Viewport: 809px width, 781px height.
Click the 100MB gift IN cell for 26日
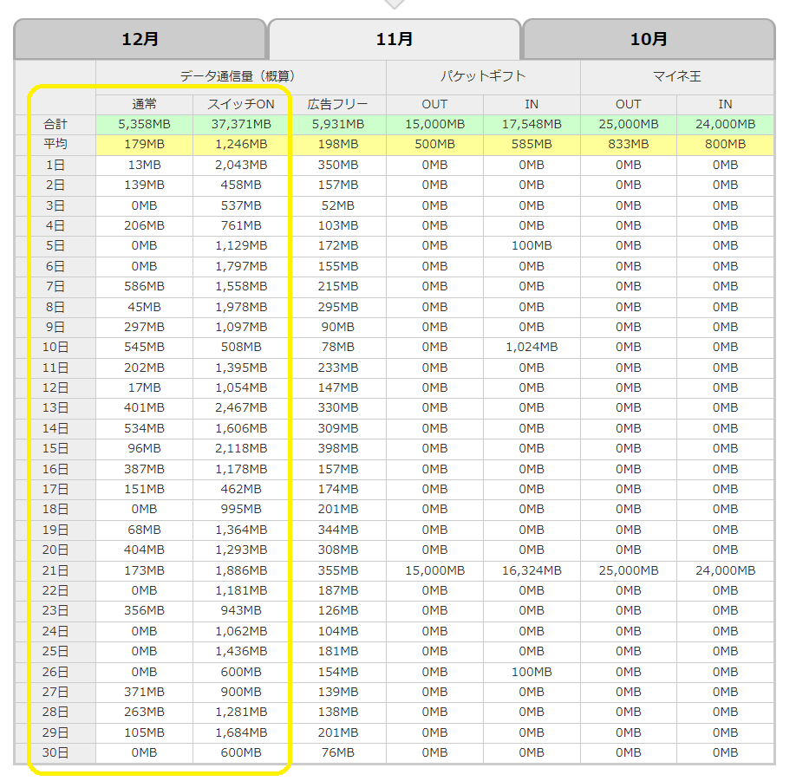click(x=532, y=672)
